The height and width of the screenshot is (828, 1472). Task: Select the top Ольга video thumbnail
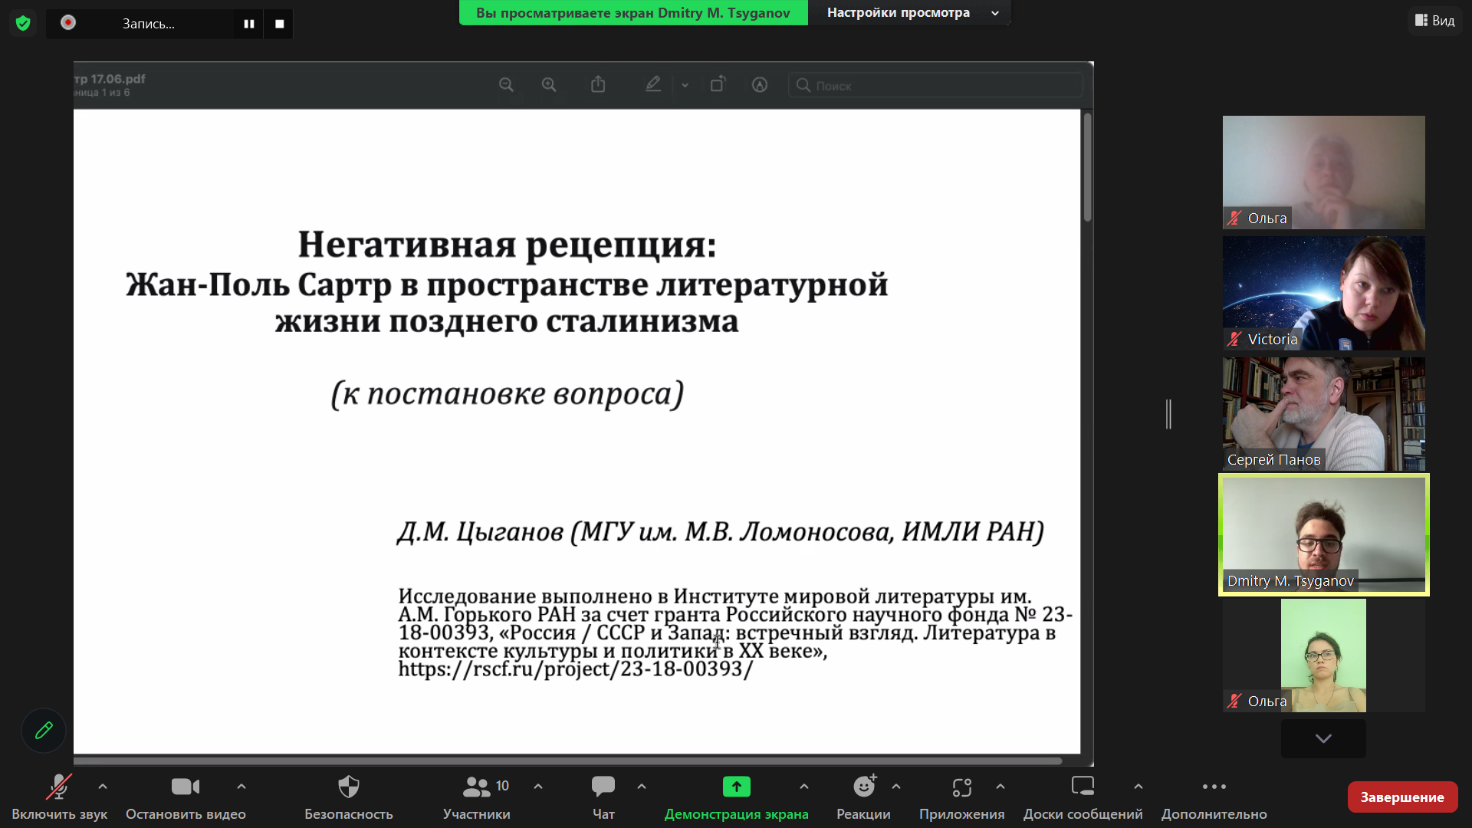point(1323,172)
